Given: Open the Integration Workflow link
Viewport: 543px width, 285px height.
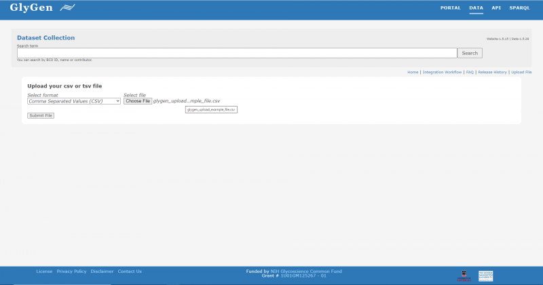Looking at the screenshot, I should (442, 72).
